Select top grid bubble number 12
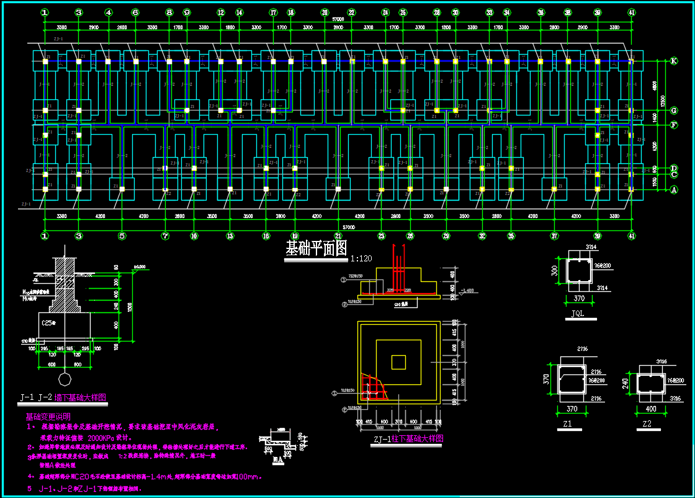 pyautogui.click(x=221, y=12)
